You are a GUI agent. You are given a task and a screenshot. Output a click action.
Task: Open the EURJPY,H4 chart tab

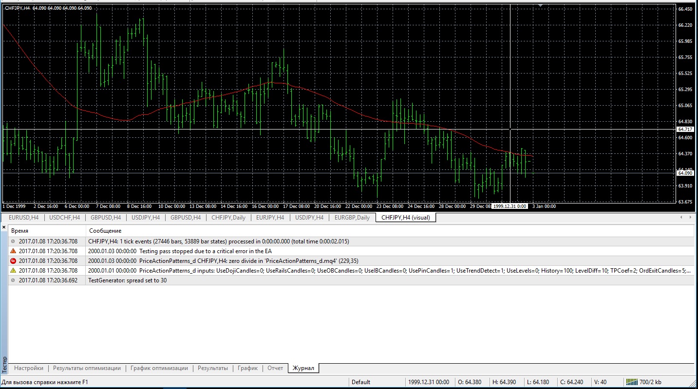270,218
